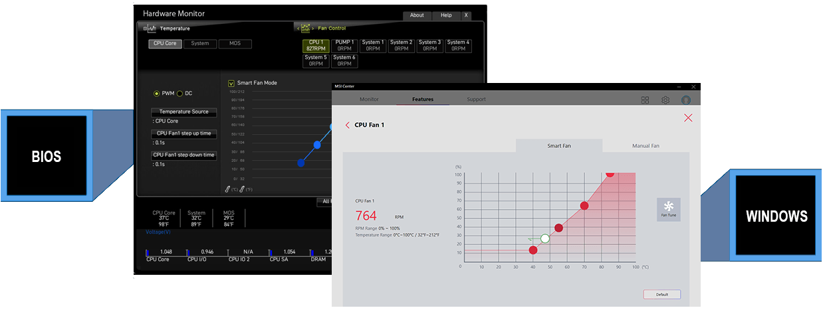Viewport: 823px width, 316px height.
Task: Click the Fan Control graph icon in BIOS
Action: [x=306, y=29]
